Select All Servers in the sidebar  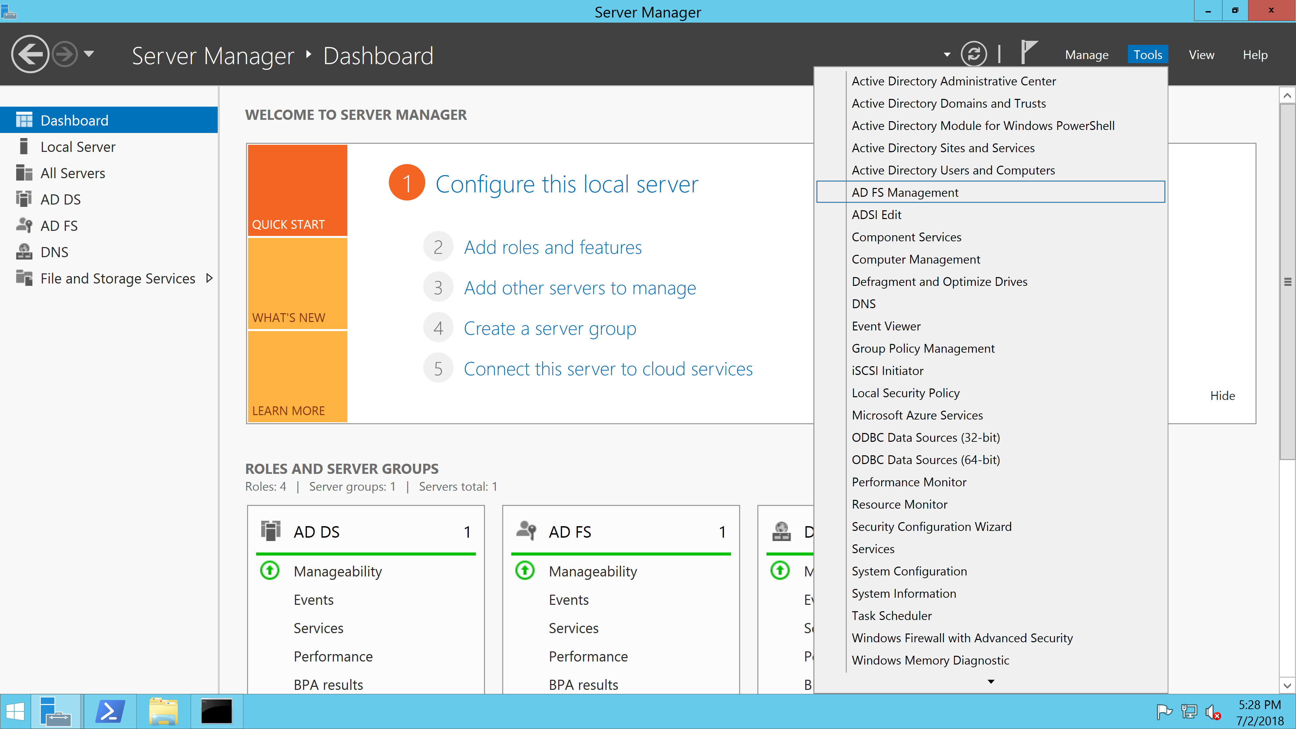(x=109, y=173)
